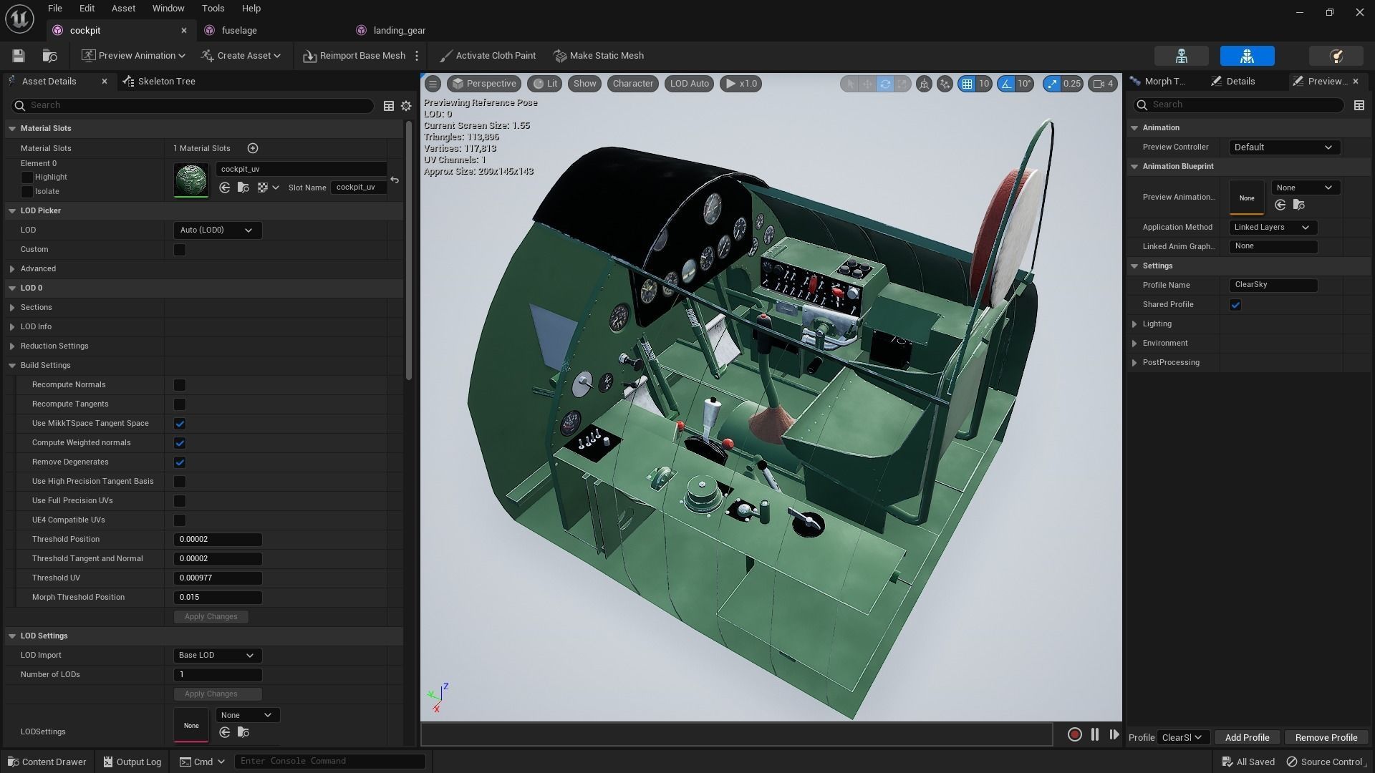1375x773 pixels.
Task: Uncheck the Shared Profile checkbox
Action: tap(1235, 305)
